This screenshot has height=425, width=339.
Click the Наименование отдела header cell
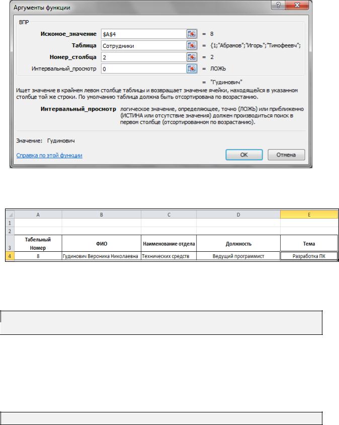pyautogui.click(x=168, y=243)
